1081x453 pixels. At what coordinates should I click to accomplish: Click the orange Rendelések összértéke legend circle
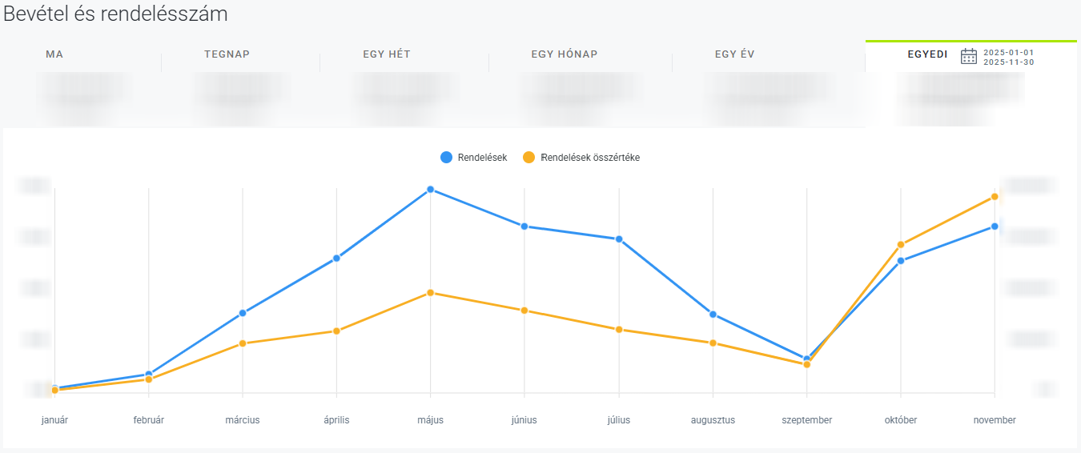pyautogui.click(x=528, y=158)
